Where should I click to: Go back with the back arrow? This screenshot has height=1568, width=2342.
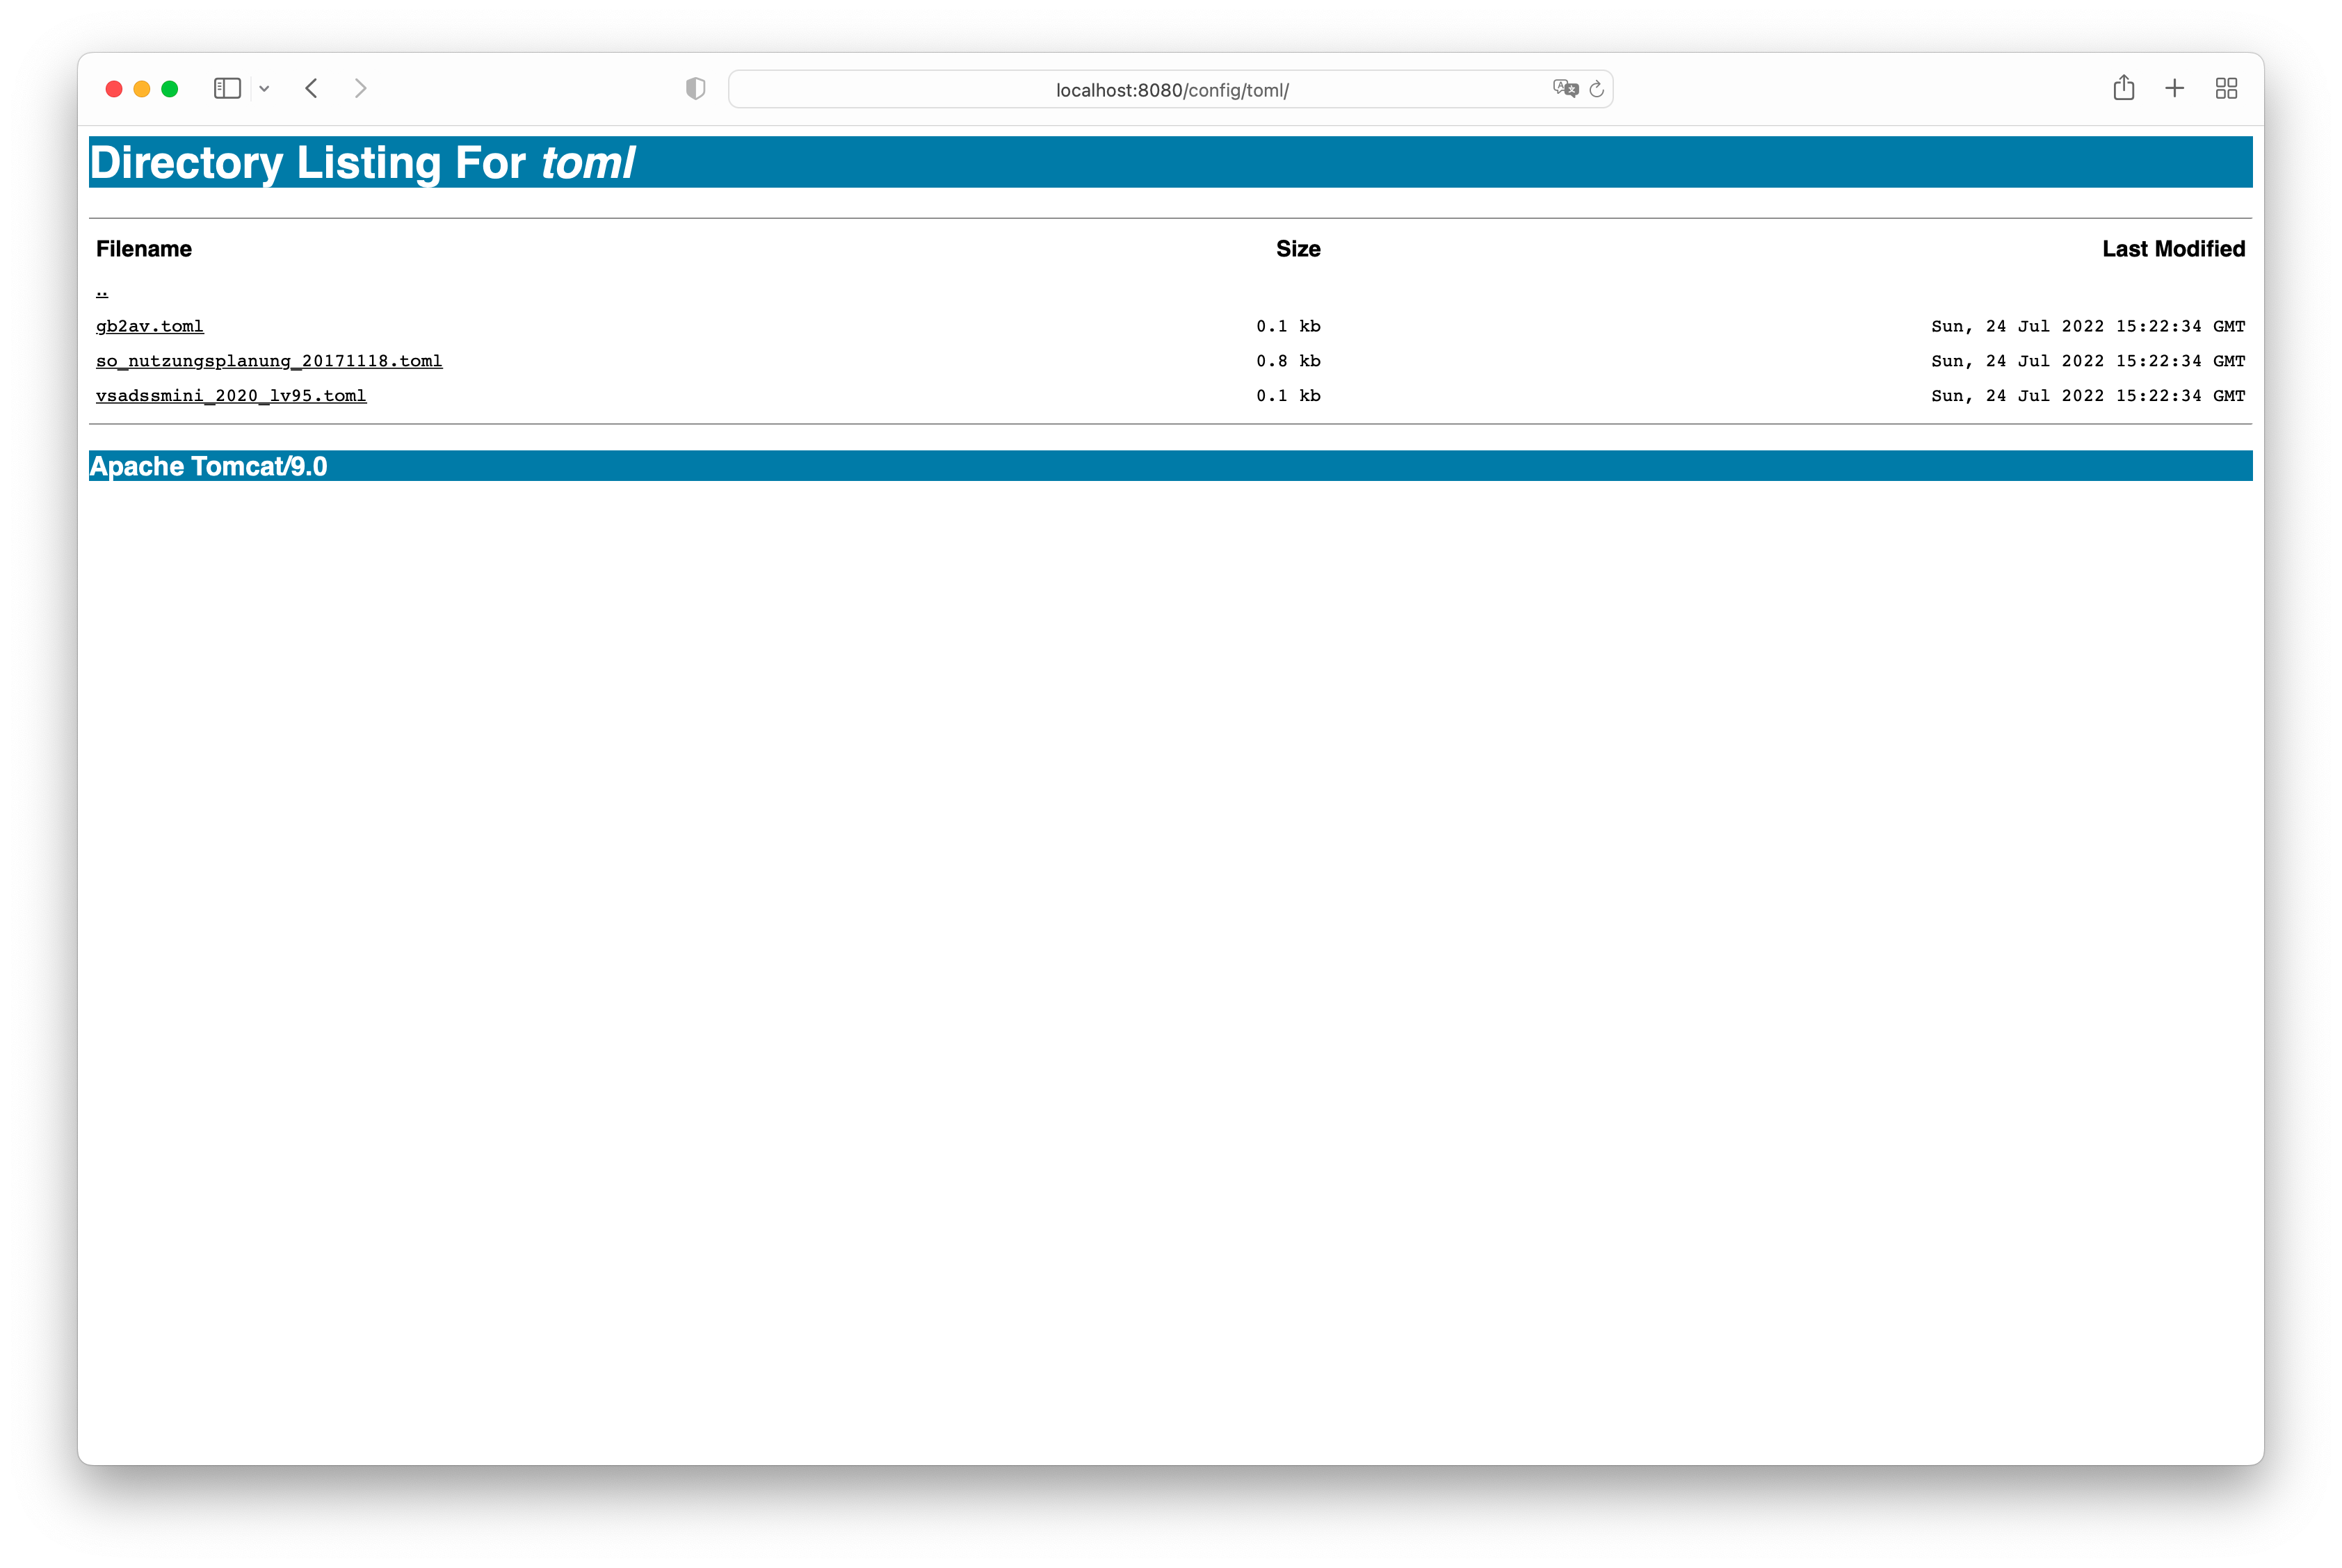[311, 89]
